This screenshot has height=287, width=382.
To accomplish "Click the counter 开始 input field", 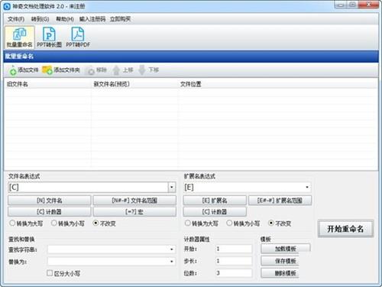I will (x=234, y=249).
